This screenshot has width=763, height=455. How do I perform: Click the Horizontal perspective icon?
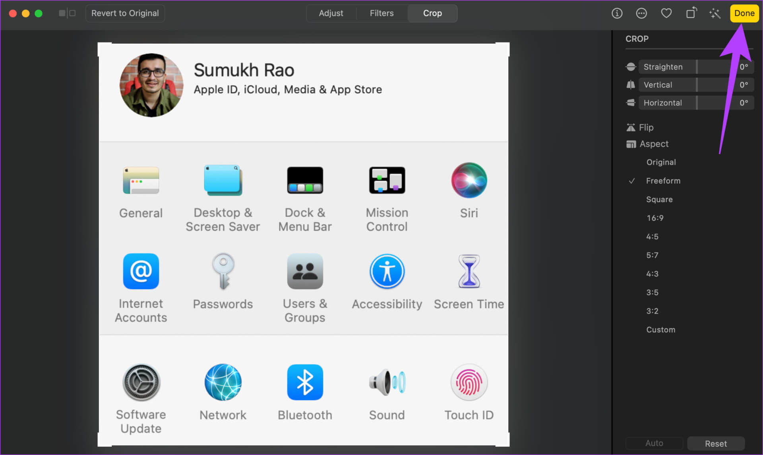coord(631,102)
